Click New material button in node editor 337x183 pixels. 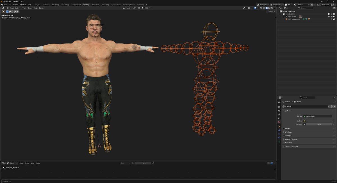(x=144, y=163)
